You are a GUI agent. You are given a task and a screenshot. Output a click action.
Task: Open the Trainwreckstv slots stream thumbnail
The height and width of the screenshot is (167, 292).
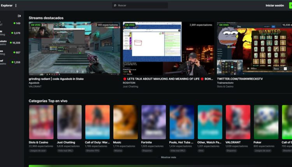coord(254,48)
